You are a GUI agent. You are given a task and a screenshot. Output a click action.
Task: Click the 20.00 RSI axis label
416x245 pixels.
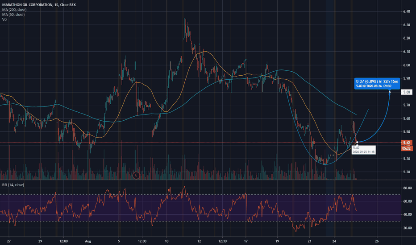(407, 228)
